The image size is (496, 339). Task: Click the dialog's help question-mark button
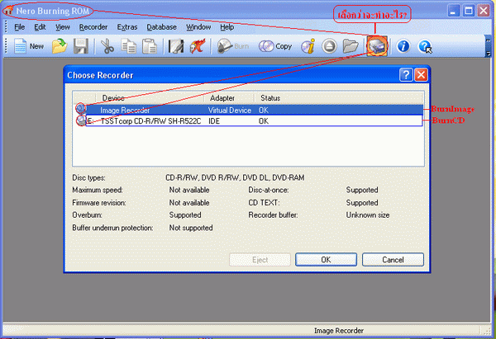coord(406,75)
